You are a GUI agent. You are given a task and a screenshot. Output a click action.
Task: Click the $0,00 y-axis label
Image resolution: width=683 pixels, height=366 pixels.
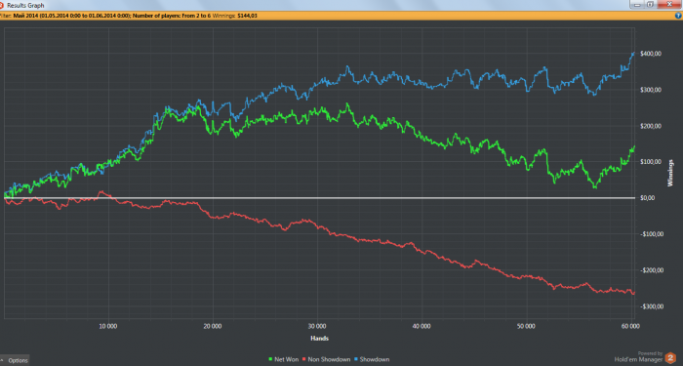coord(647,198)
